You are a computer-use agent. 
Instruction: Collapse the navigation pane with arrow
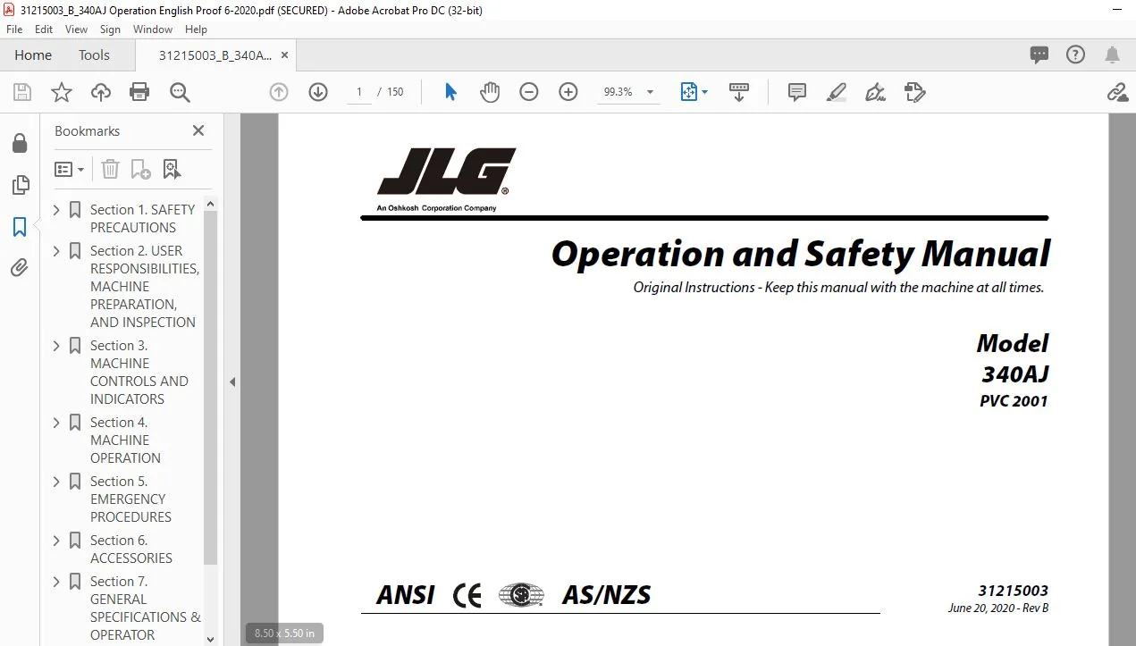click(x=232, y=382)
